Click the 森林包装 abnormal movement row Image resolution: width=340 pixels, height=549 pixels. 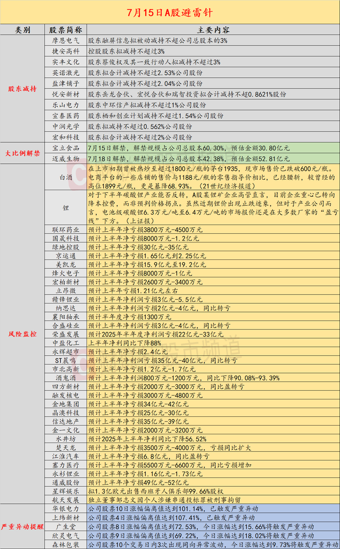click(192, 545)
